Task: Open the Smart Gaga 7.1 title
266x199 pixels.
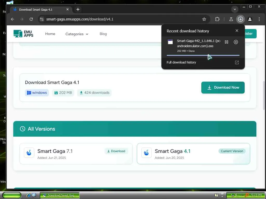Action: tap(55, 151)
